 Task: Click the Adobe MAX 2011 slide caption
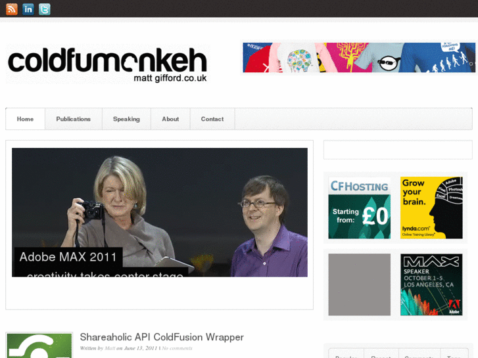[68, 257]
